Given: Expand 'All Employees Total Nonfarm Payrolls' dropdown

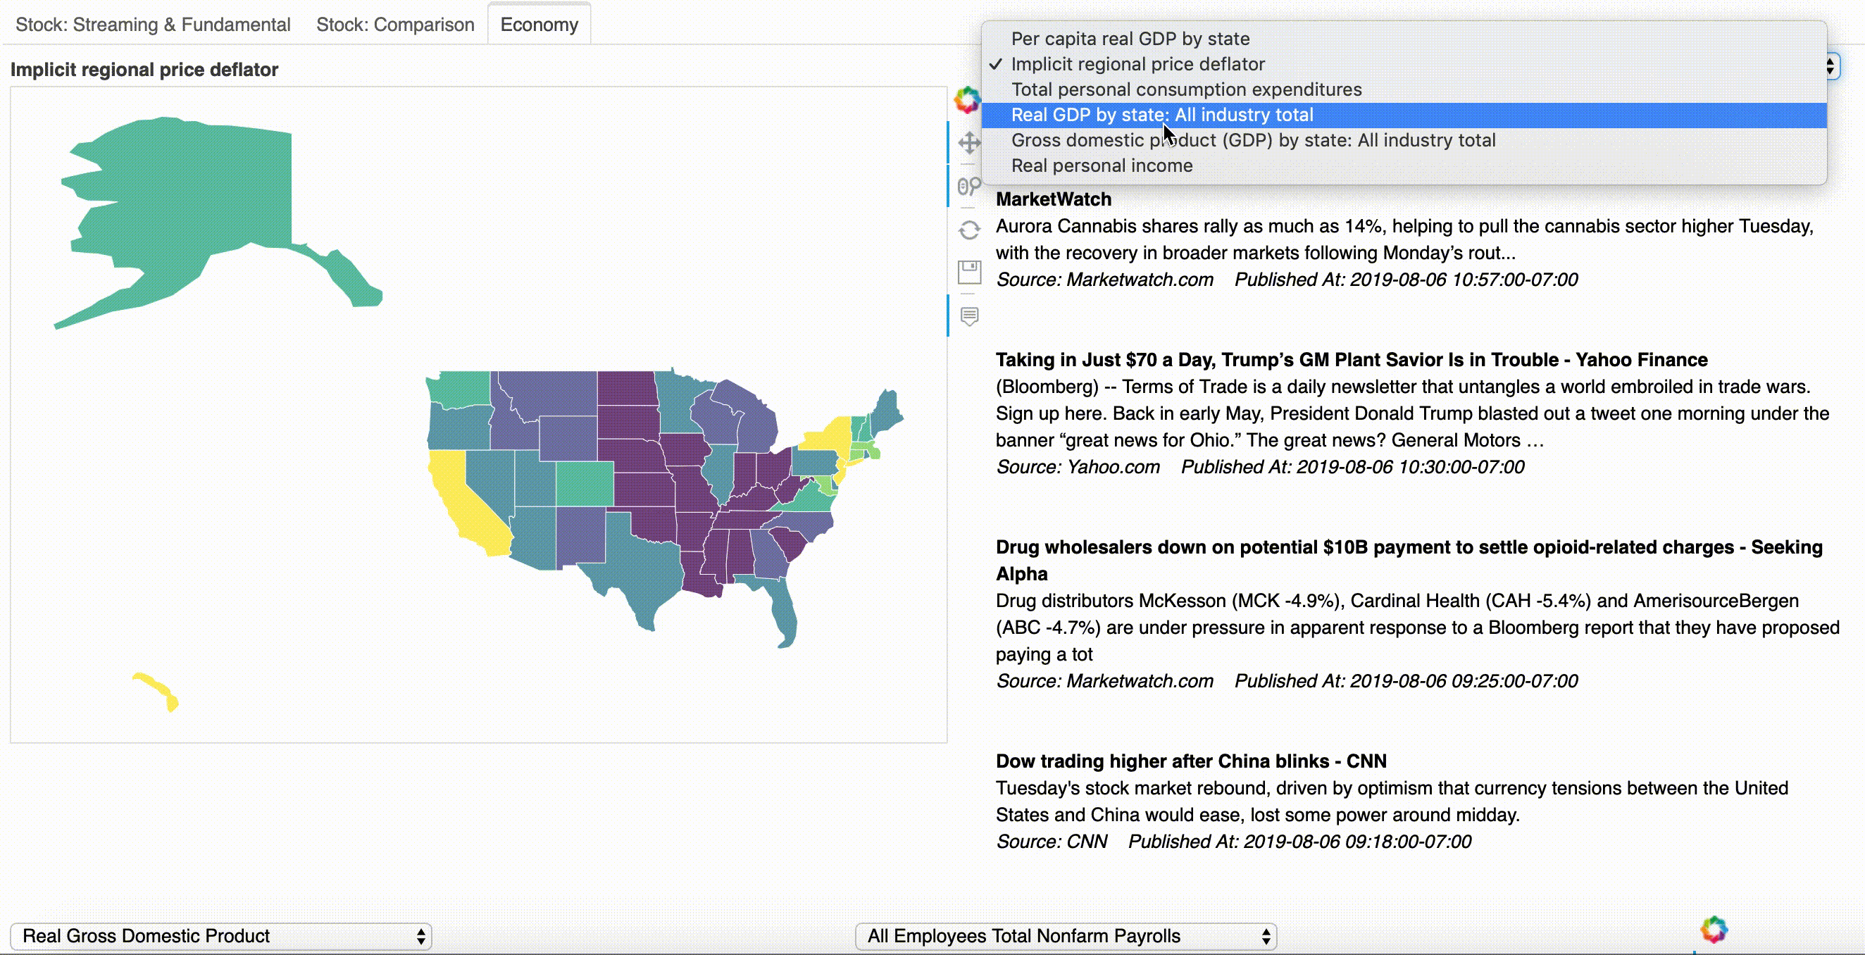Looking at the screenshot, I should coord(1066,935).
